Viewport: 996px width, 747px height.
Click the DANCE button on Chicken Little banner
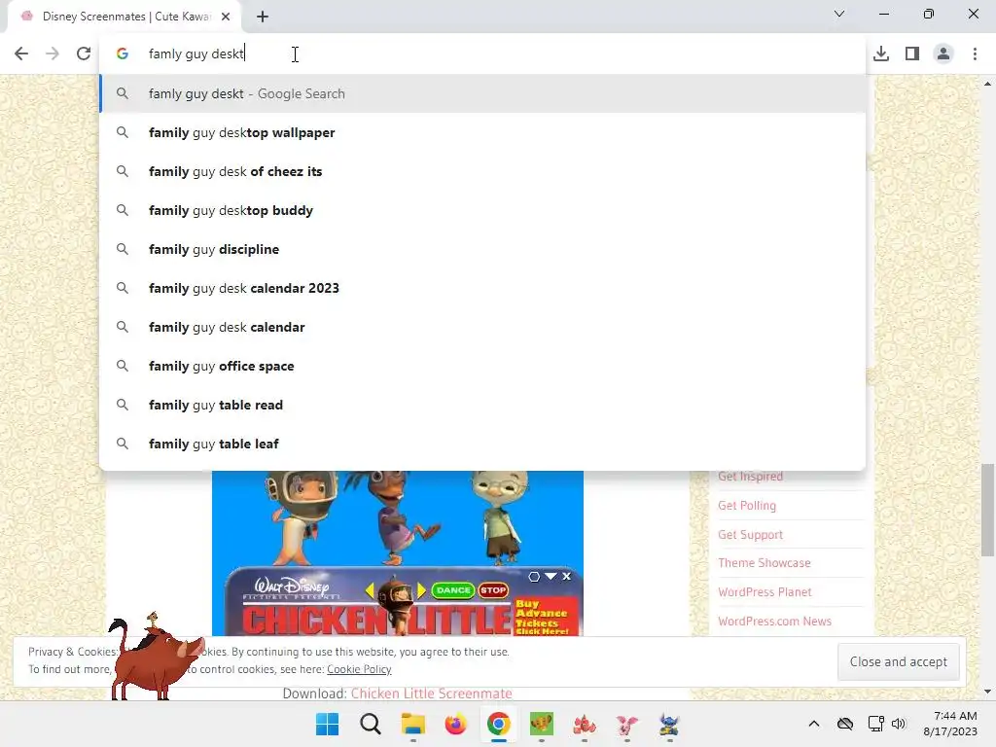coord(453,590)
